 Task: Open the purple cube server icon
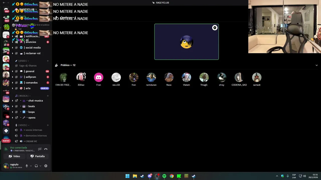[6, 122]
